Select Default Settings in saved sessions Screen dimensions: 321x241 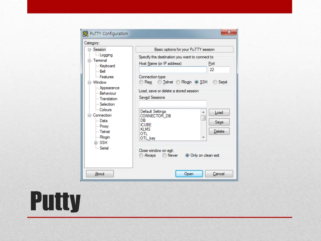pyautogui.click(x=153, y=111)
